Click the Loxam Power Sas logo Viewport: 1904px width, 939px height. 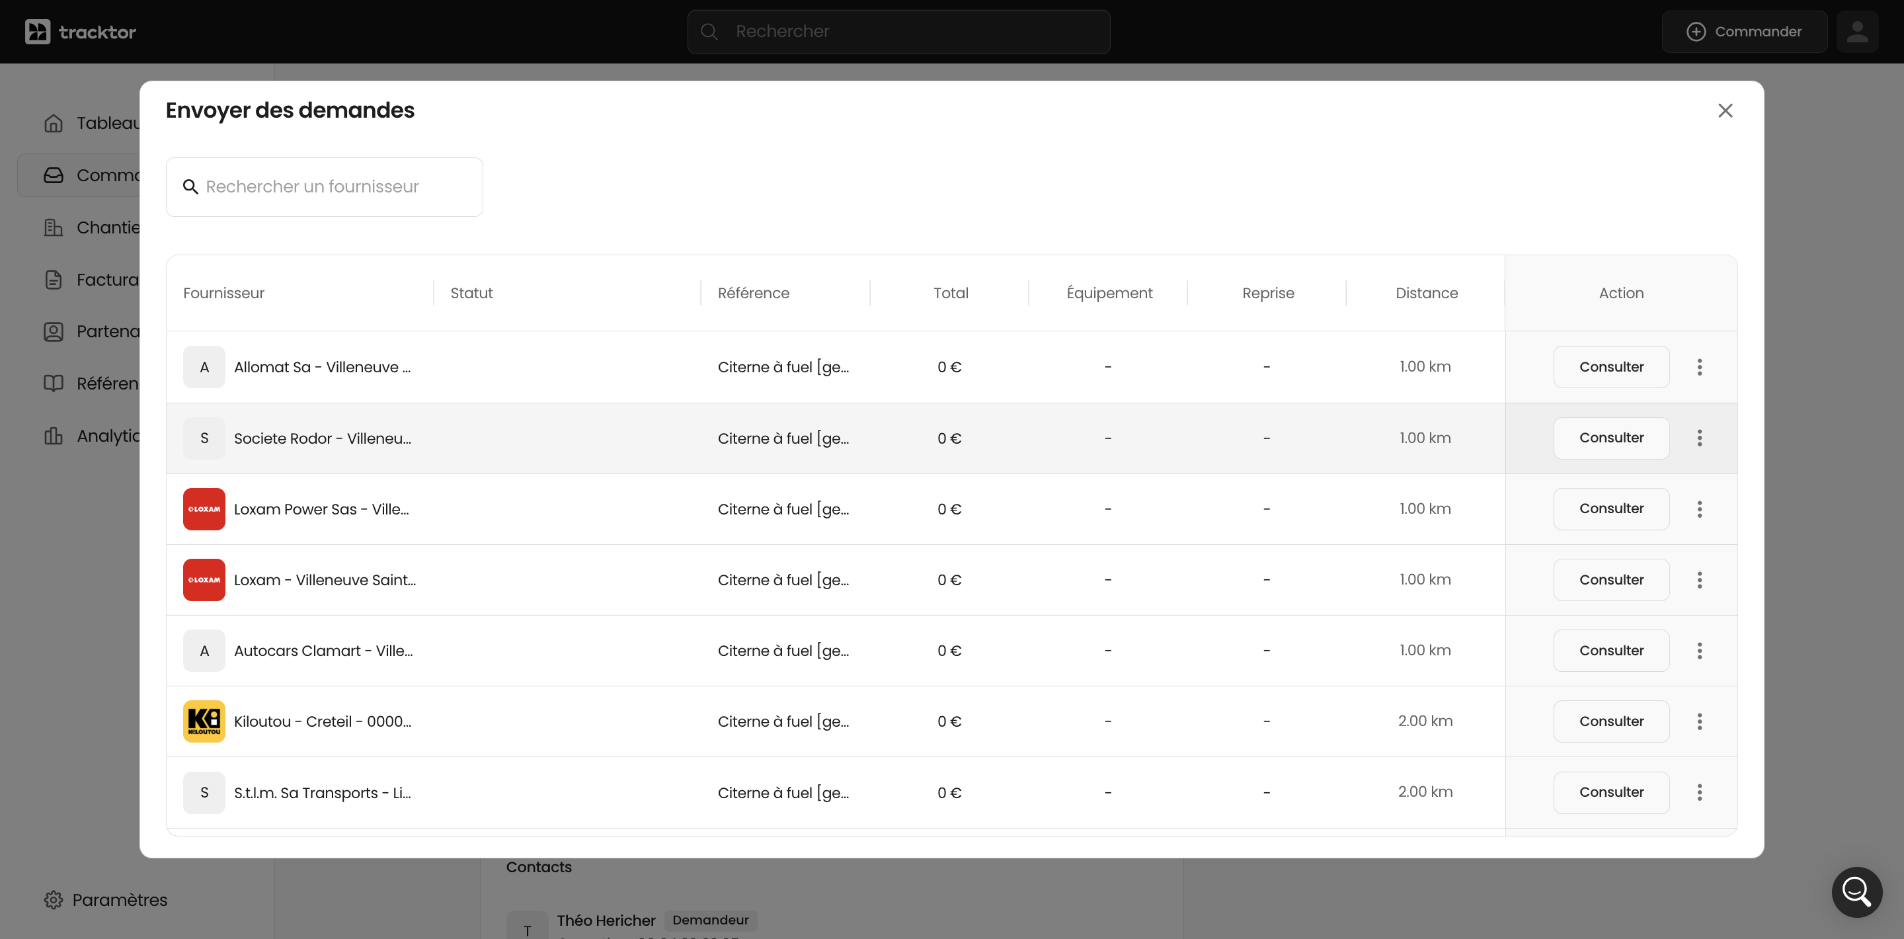tap(204, 509)
